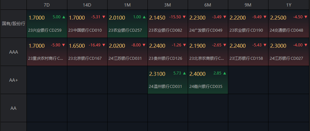Open the 23兴业银行CD259 bond link
This screenshot has width=310, height=131.
[45, 30]
